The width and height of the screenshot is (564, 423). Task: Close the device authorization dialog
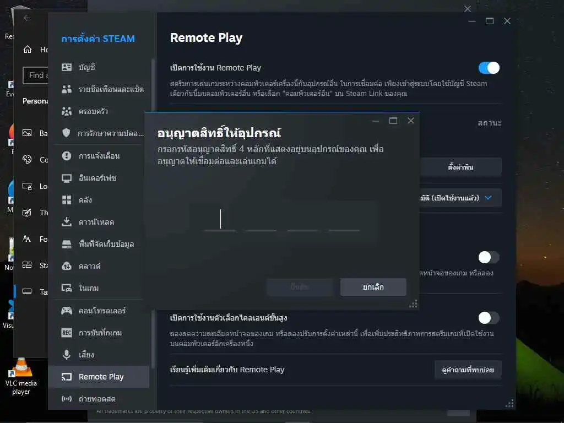click(x=411, y=121)
